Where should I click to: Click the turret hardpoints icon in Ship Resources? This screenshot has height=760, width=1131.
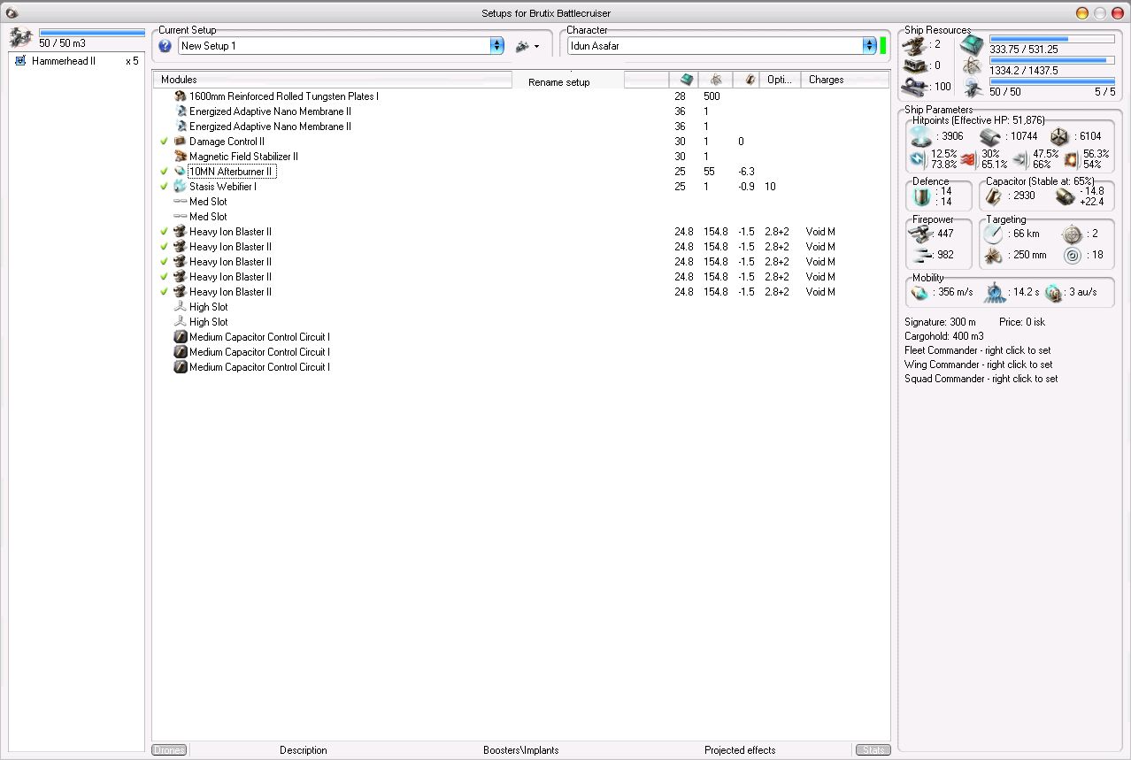[915, 45]
